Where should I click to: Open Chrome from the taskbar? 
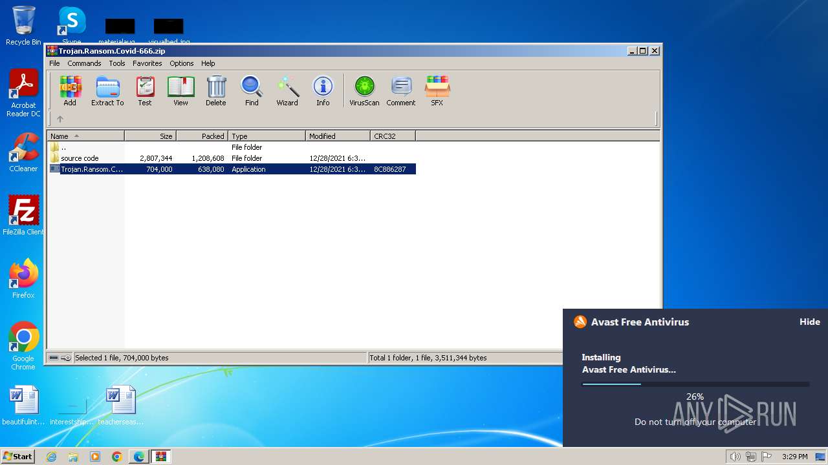117,457
